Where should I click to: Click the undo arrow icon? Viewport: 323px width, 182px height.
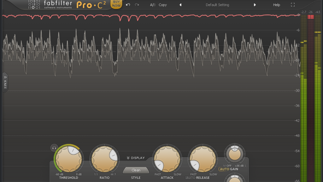point(128,5)
